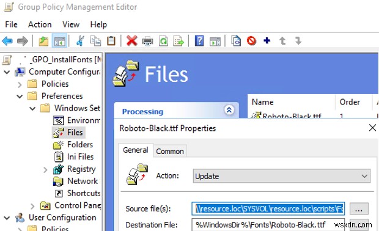
Task: Open the Action menu
Action: [x=40, y=24]
